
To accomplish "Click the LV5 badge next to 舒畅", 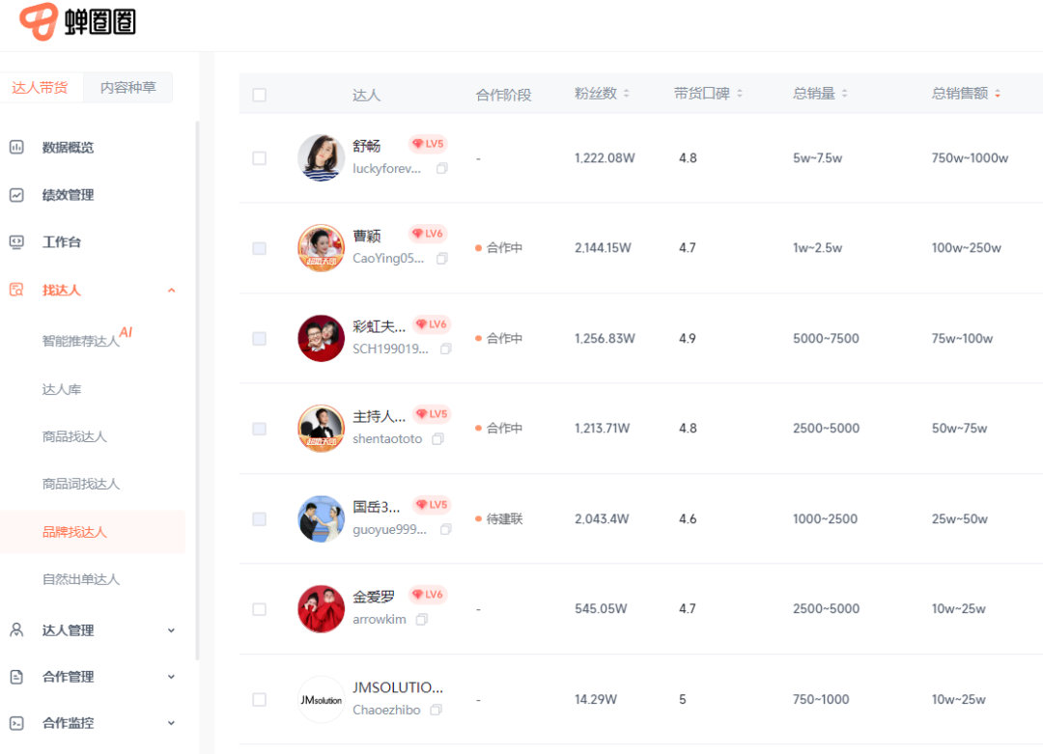I will (x=428, y=144).
